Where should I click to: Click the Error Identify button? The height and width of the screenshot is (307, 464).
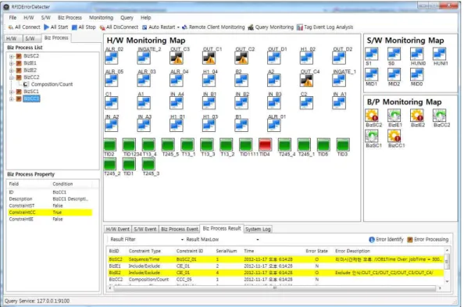tap(386, 240)
